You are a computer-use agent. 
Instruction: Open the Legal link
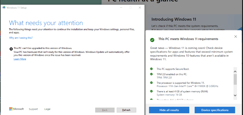[47, 109]
